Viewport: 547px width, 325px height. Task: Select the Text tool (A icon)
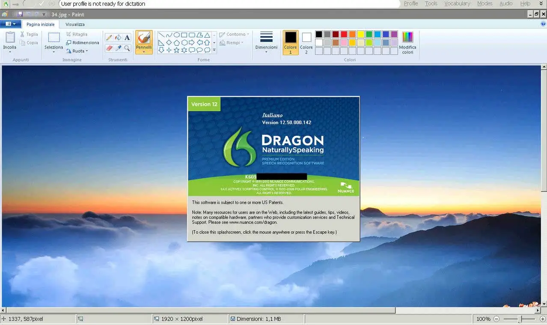127,38
